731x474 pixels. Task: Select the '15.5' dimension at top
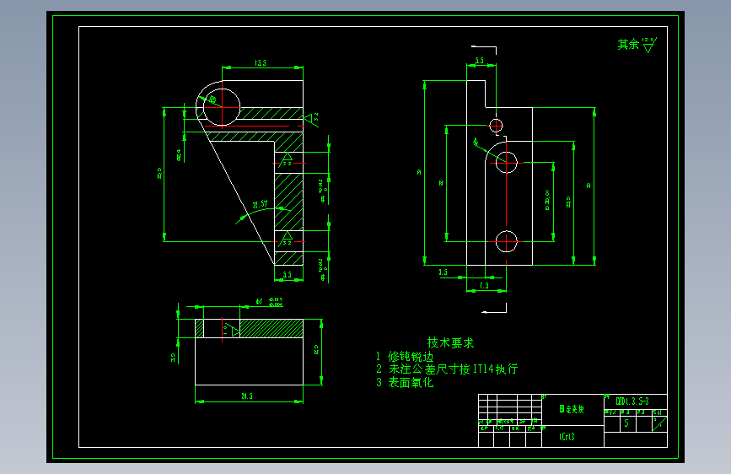point(261,63)
